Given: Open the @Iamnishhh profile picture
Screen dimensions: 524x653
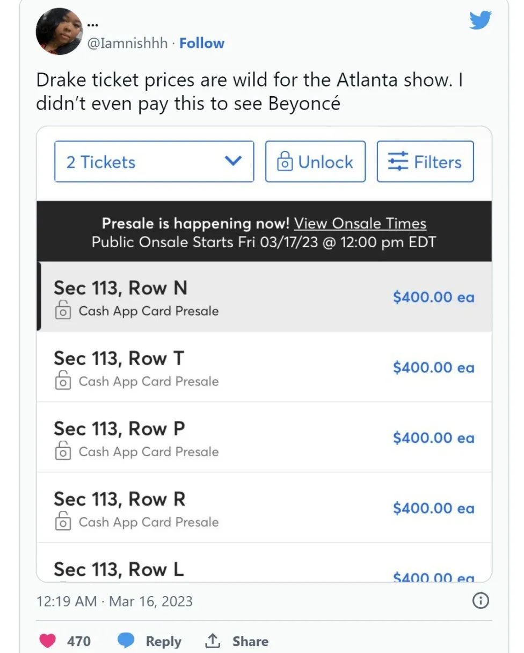Looking at the screenshot, I should [59, 31].
